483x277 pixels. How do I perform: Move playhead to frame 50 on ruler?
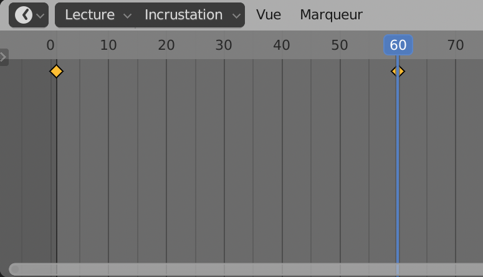click(340, 45)
